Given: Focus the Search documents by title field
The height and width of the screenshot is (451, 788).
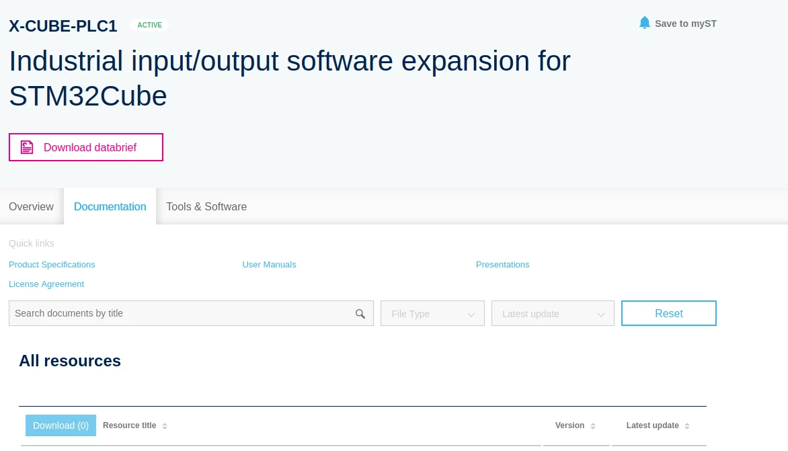Looking at the screenshot, I should tap(191, 313).
